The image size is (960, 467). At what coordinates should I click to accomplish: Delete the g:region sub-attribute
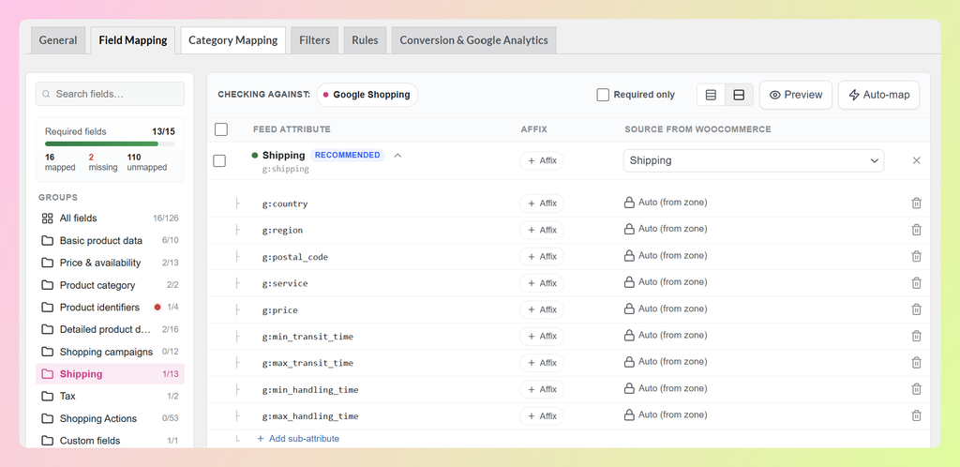click(916, 230)
